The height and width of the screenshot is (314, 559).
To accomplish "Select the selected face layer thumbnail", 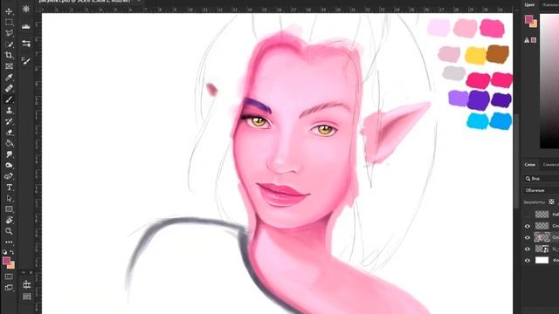I will click(x=542, y=237).
